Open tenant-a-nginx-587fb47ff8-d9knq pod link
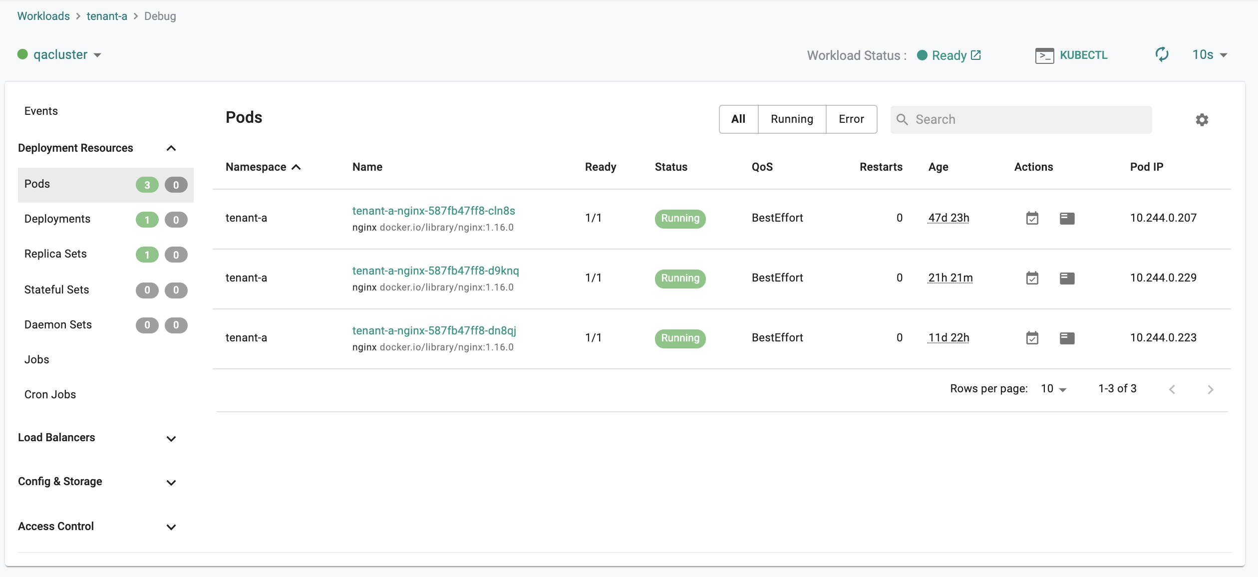The width and height of the screenshot is (1258, 577). coord(436,270)
